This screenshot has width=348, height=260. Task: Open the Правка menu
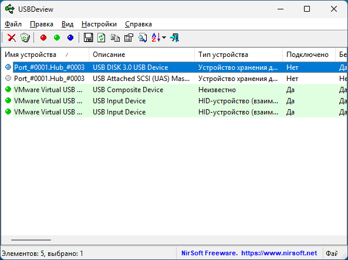pyautogui.click(x=42, y=24)
